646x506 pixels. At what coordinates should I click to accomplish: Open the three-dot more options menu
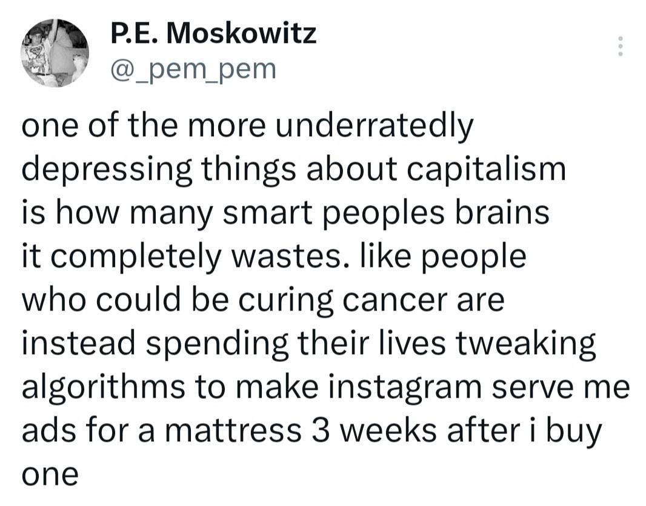click(x=619, y=47)
